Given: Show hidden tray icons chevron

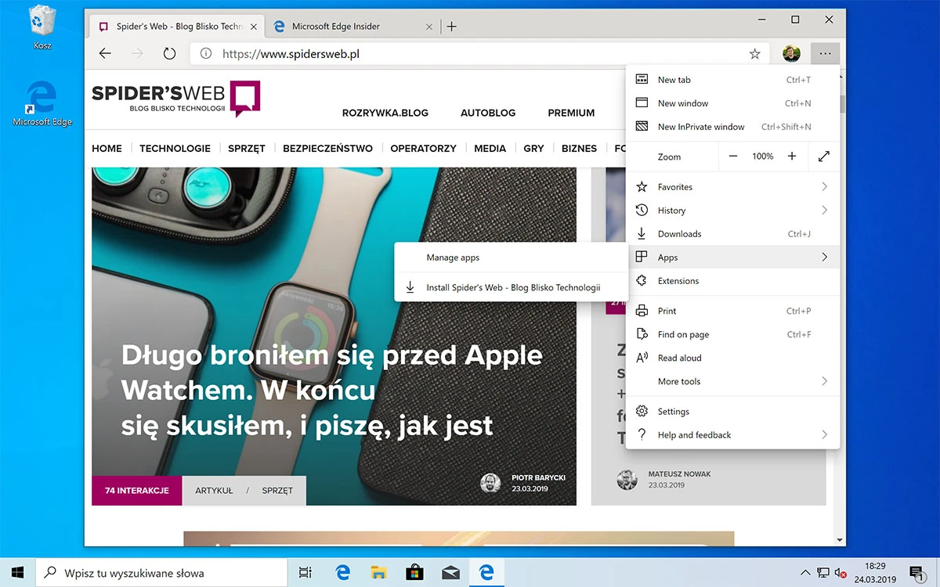Looking at the screenshot, I should coord(805,573).
